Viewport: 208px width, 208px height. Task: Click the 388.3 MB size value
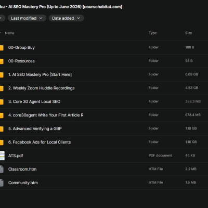pyautogui.click(x=193, y=101)
